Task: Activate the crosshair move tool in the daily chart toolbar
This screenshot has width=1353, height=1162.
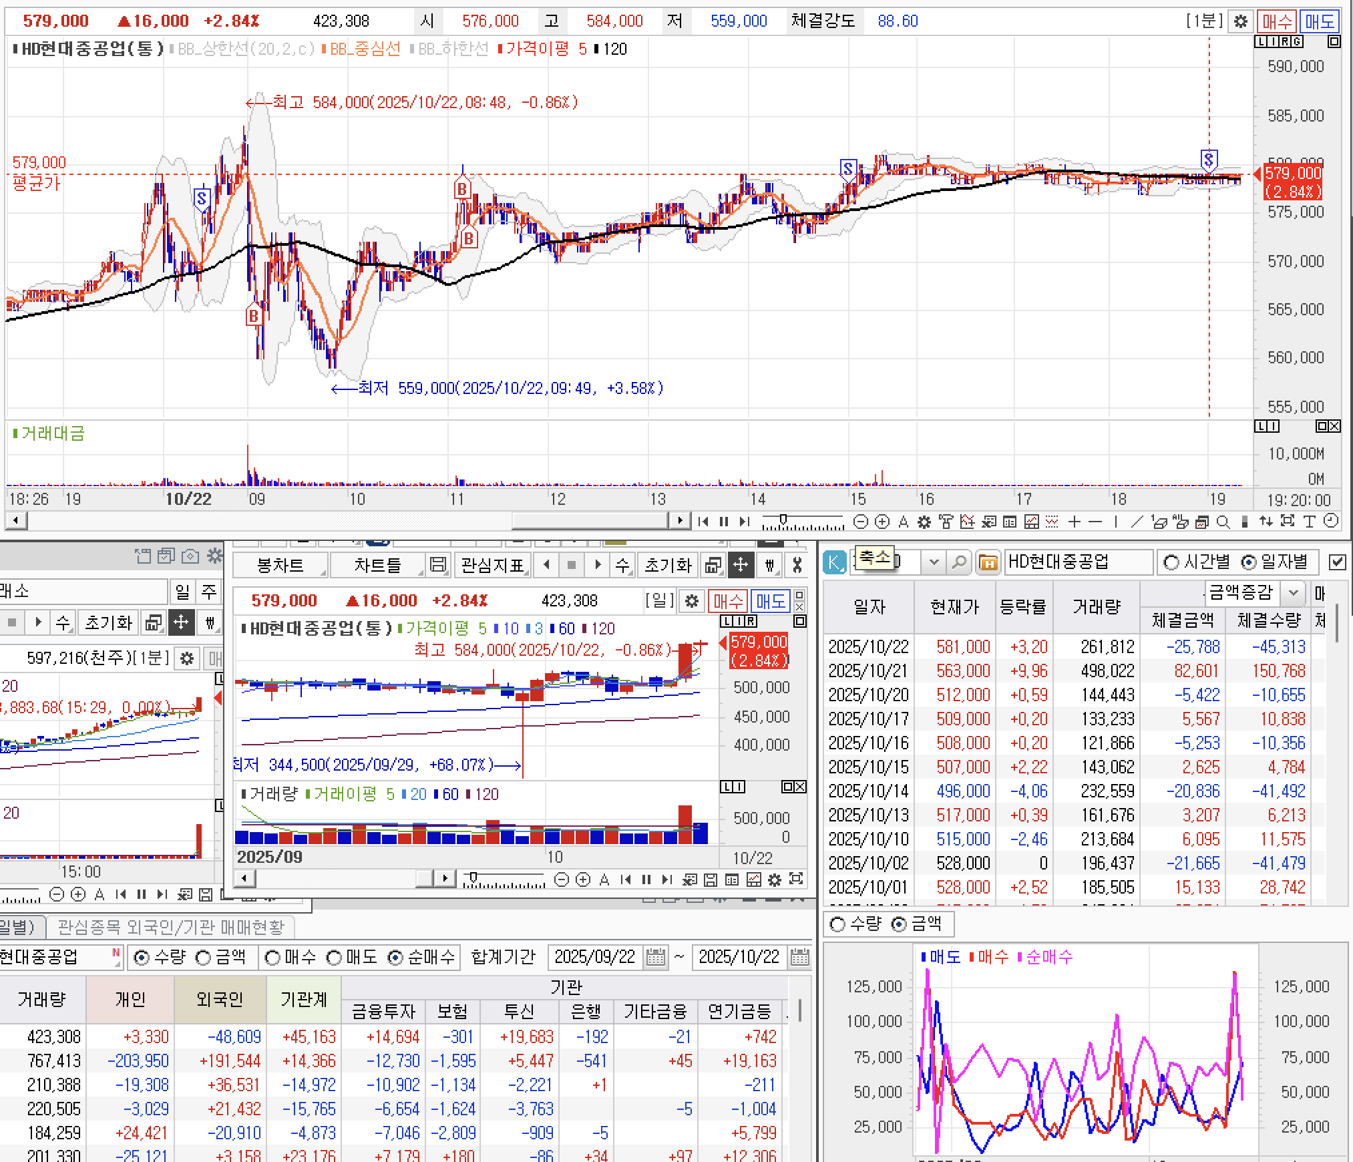Action: point(741,566)
